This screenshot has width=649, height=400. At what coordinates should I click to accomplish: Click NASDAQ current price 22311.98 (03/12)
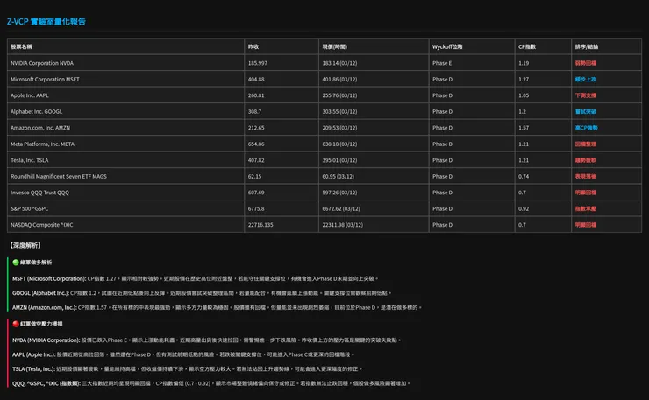343,225
